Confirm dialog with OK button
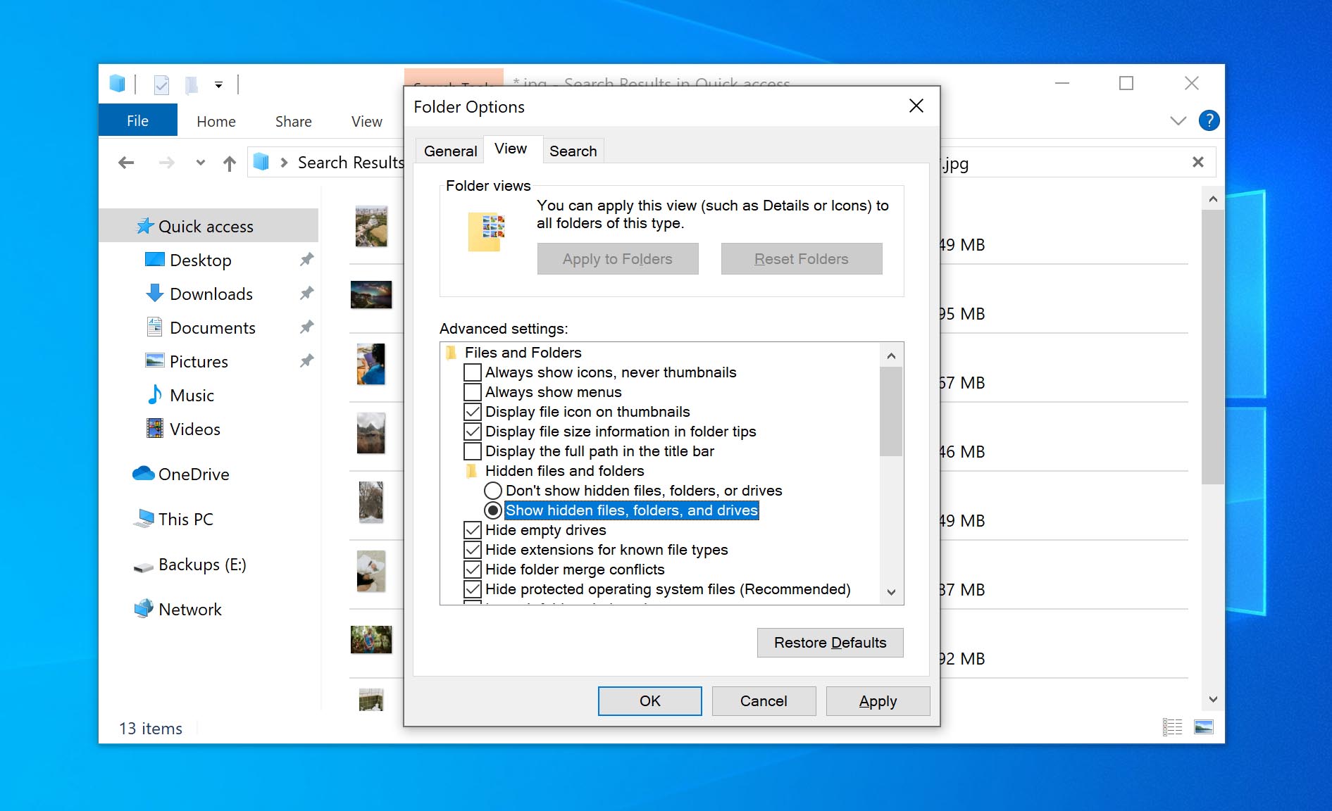 (649, 700)
